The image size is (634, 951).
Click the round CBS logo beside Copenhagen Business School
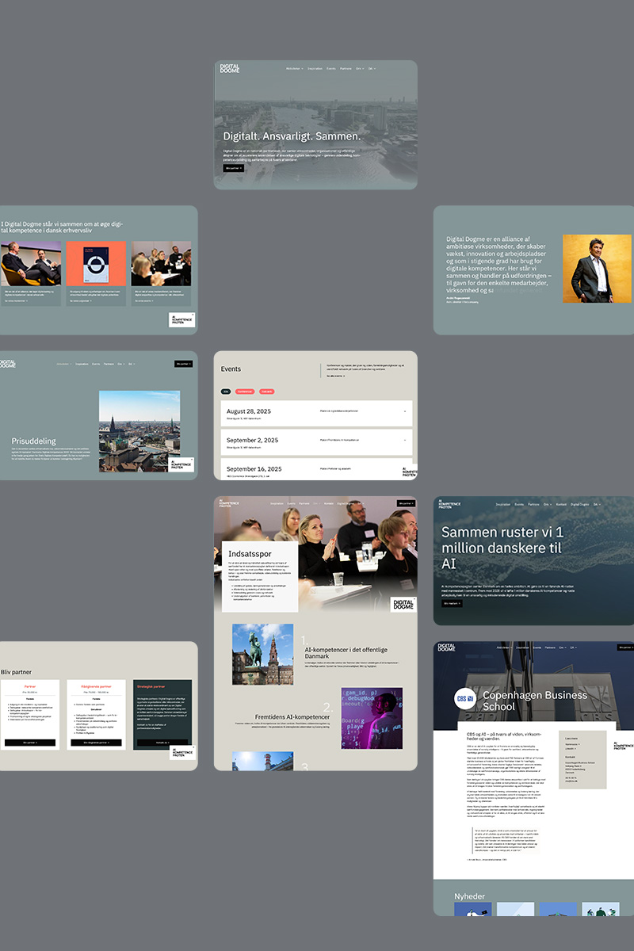tap(464, 699)
